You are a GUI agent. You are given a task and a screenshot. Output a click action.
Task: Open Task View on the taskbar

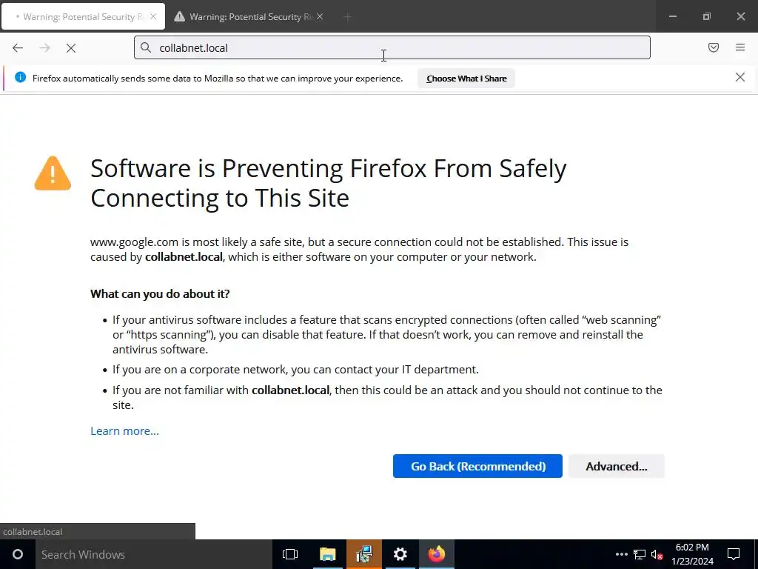point(290,554)
